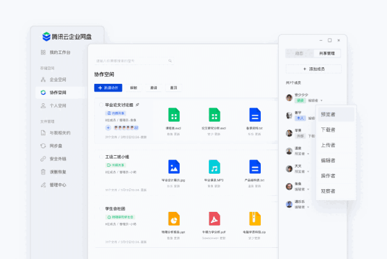Open the blue jpg image file icon
Image resolution: width=387 pixels, height=259 pixels.
[x=174, y=167]
